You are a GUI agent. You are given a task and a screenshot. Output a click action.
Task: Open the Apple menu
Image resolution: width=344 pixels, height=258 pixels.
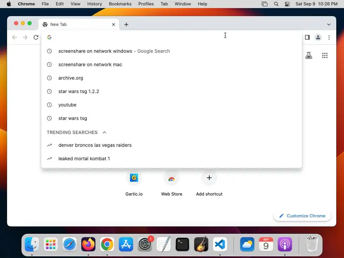(9, 4)
